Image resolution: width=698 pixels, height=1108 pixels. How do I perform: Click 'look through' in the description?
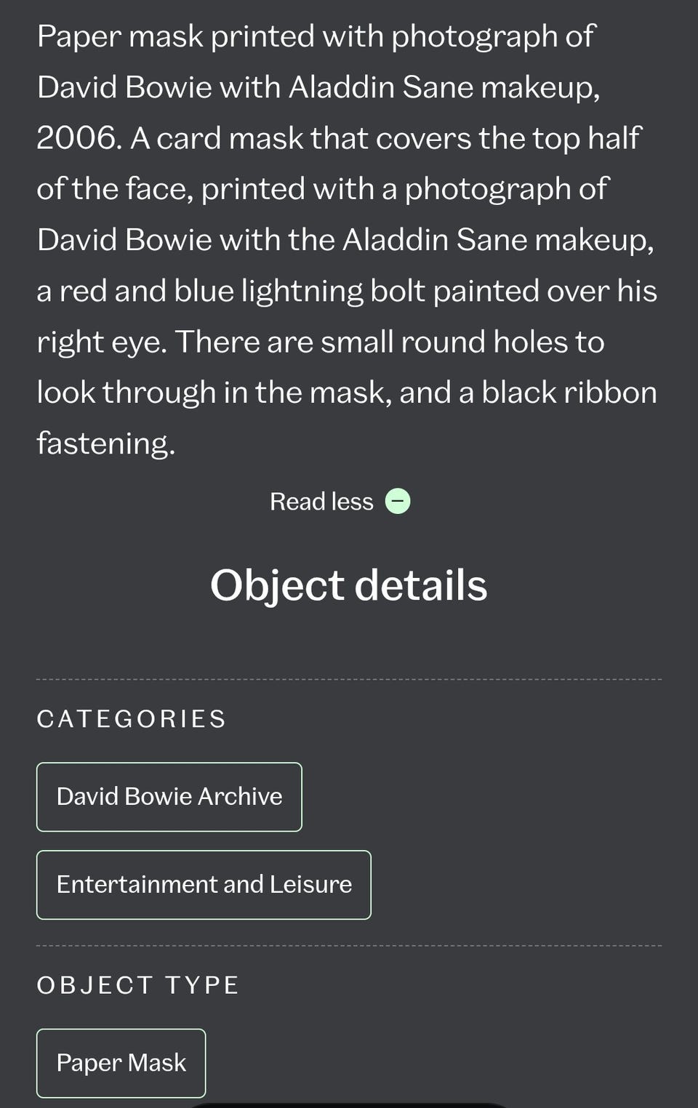coord(127,393)
